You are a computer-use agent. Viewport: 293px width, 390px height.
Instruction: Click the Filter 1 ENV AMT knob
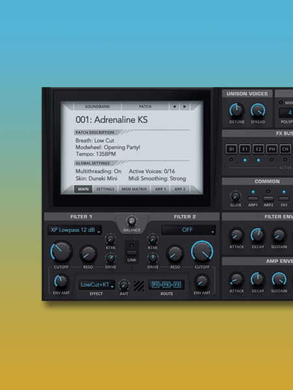point(61,281)
